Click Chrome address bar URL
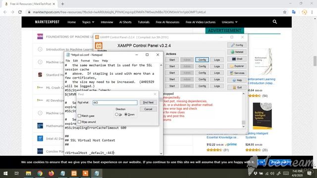Viewport: 317px width, 178px height. pyautogui.click(x=119, y=12)
